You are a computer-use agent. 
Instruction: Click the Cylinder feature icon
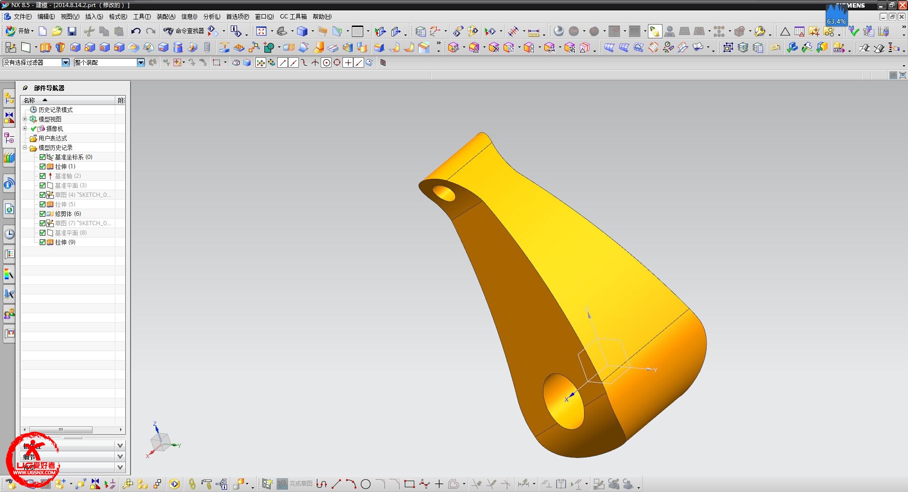(178, 47)
